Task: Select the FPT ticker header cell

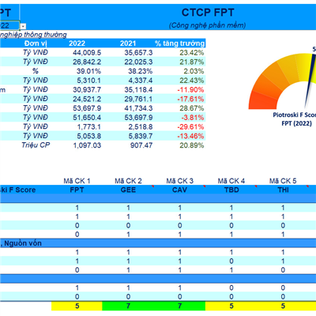Action: [77, 190]
